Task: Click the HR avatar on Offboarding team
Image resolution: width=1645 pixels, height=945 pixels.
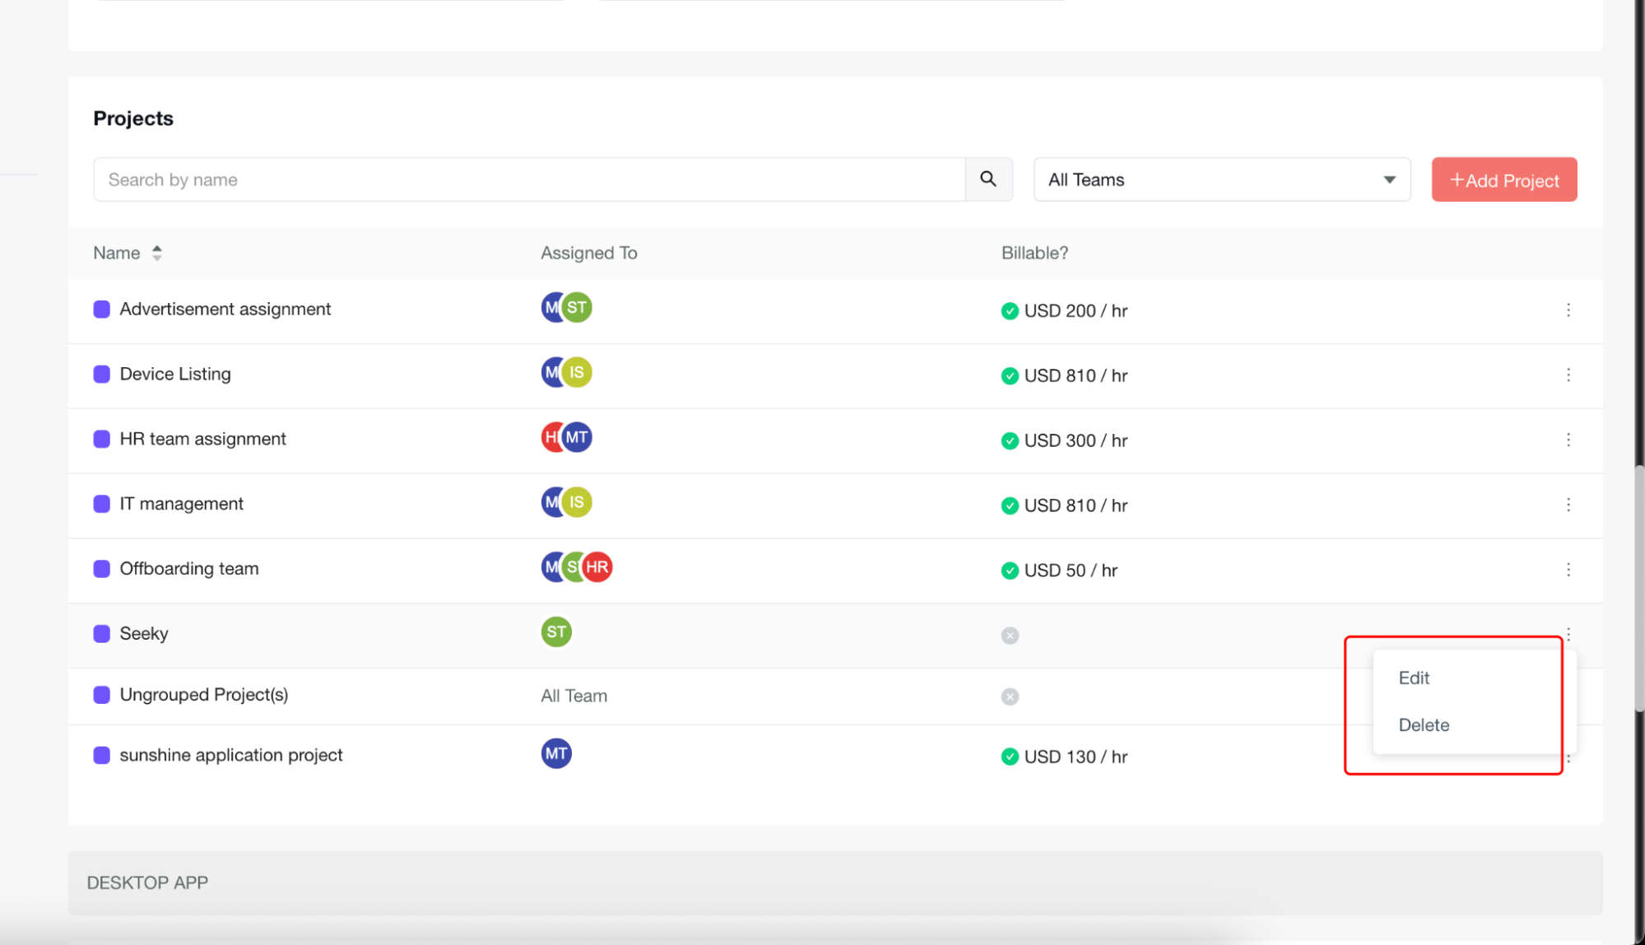Action: (598, 567)
